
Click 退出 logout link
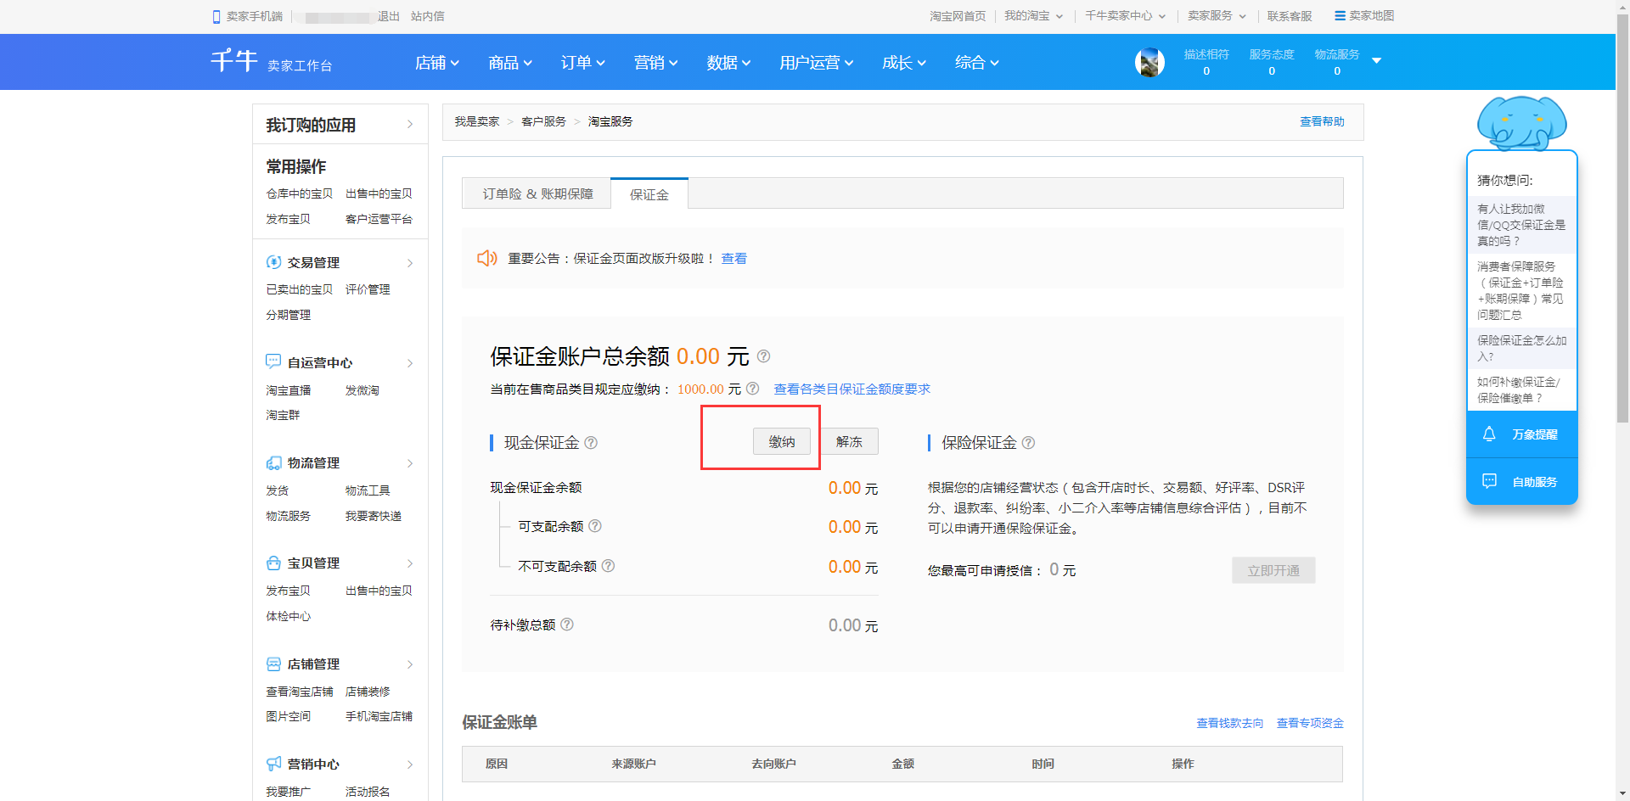[389, 16]
